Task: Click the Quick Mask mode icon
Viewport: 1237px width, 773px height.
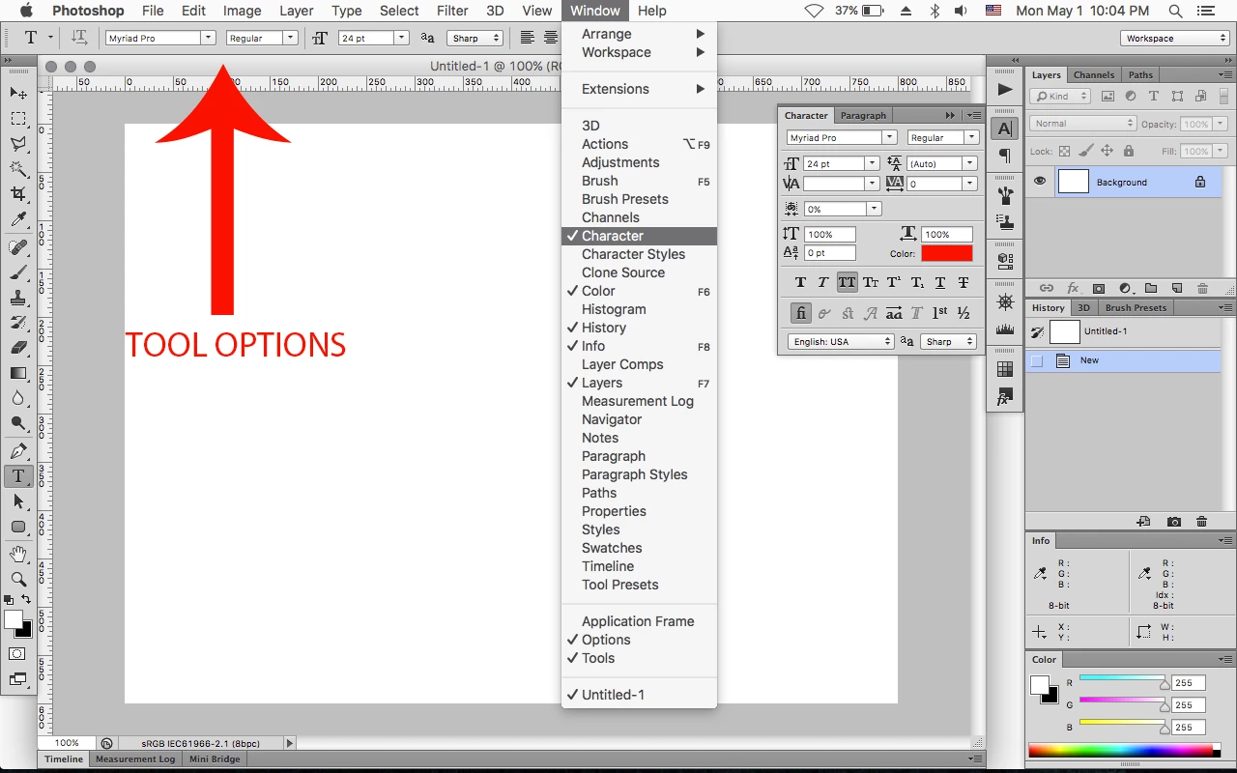Action: [18, 654]
